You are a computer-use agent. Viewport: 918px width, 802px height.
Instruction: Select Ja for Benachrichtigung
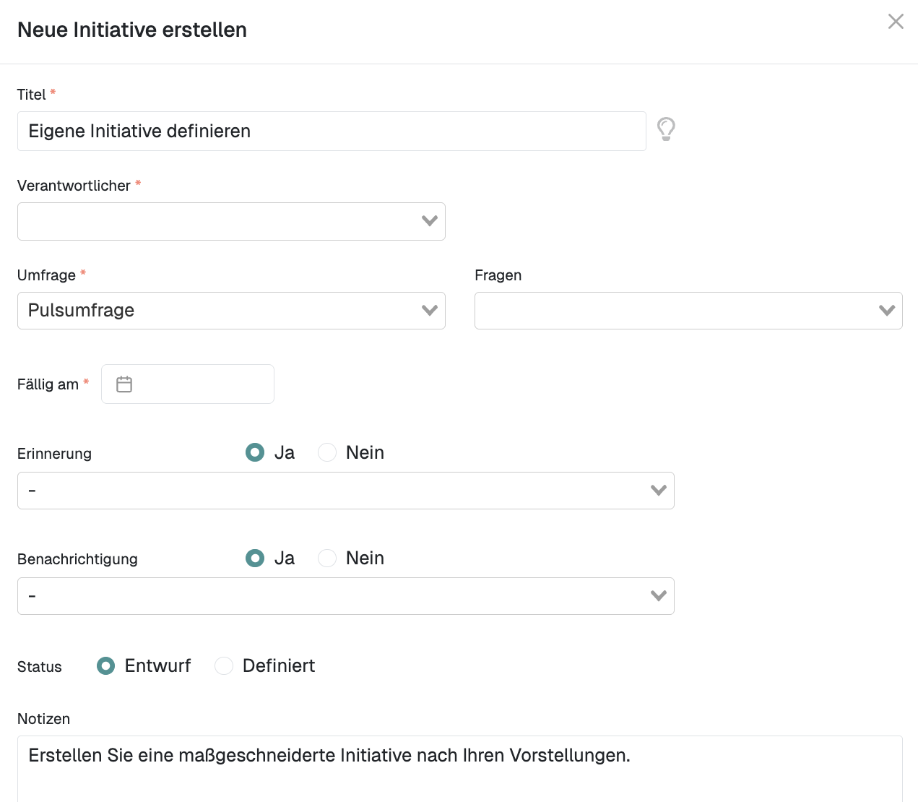[255, 558]
